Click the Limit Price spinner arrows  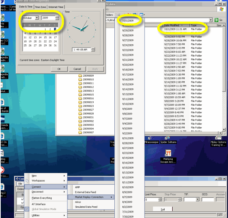point(160,199)
